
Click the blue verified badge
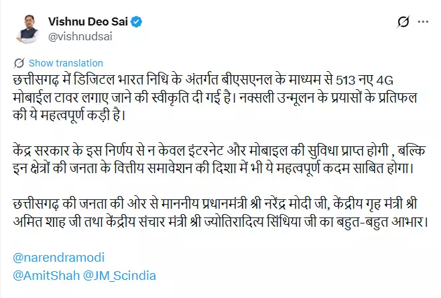tap(136, 22)
